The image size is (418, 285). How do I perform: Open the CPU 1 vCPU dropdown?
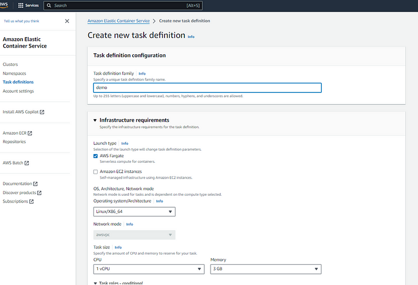tap(149, 269)
